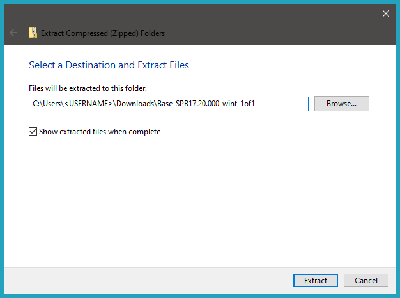Click inside the destination folder path field
The height and width of the screenshot is (298, 400).
(x=281, y=104)
